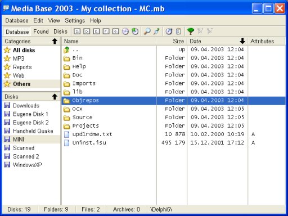Open the Settings menu

pos(75,20)
